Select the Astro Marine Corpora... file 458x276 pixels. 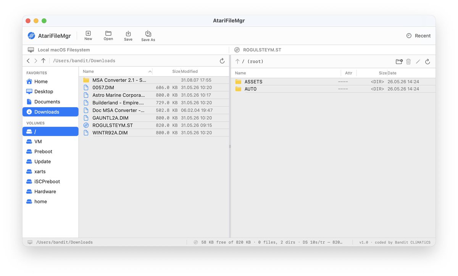click(154, 95)
